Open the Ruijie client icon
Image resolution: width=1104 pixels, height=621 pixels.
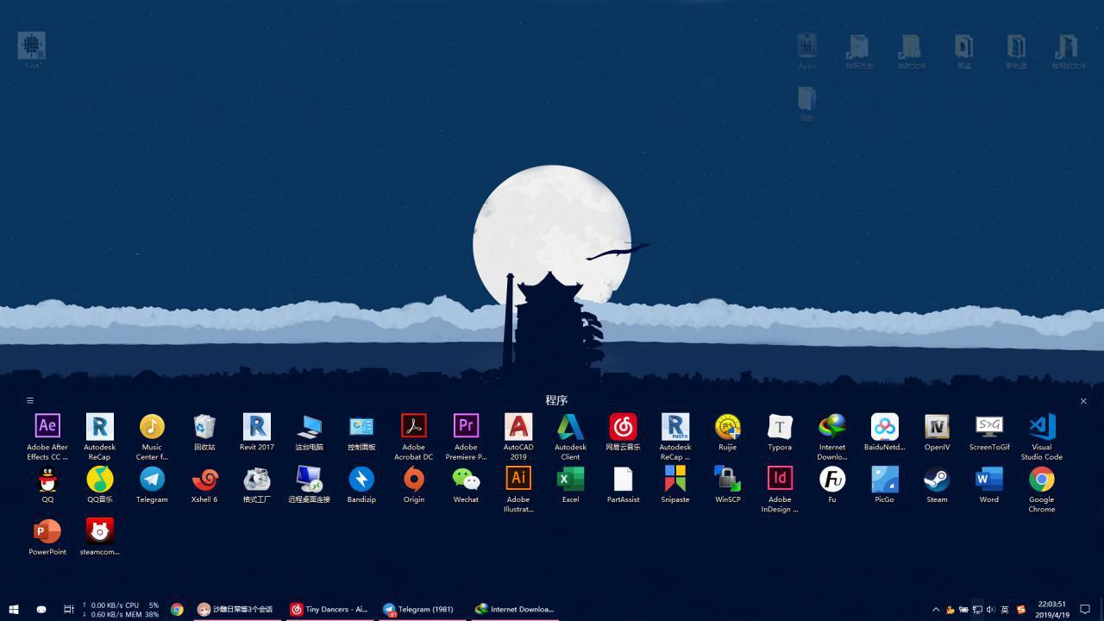tap(727, 432)
